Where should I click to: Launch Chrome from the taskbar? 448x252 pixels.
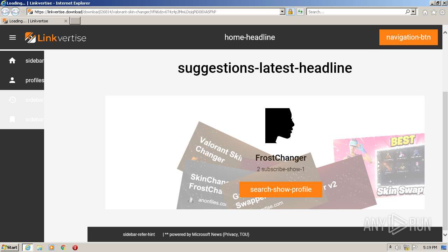coord(63,247)
